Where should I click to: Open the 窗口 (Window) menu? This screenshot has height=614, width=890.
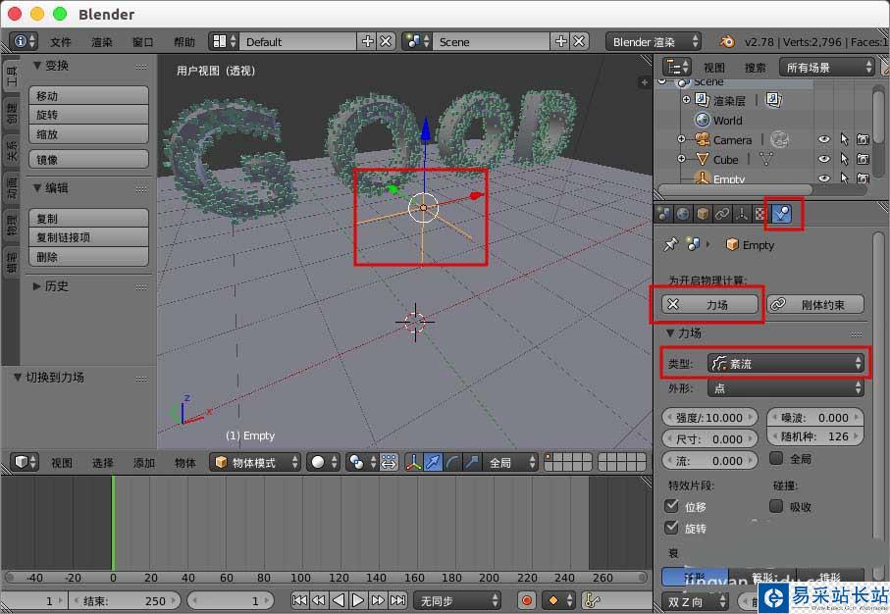point(143,42)
